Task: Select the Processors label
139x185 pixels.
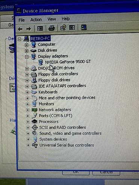Action: [49, 122]
